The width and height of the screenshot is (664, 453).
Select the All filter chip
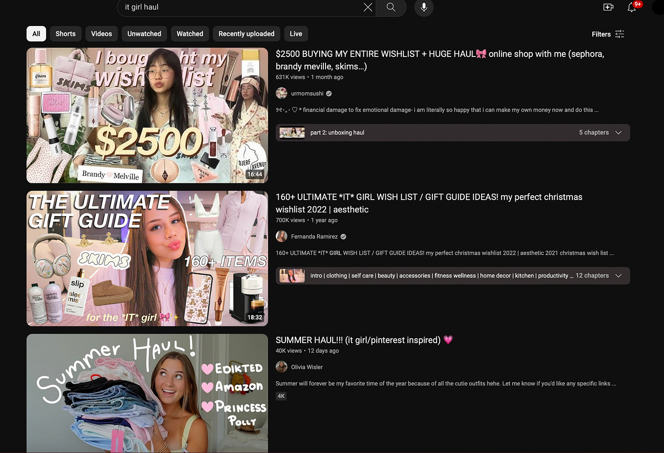pyautogui.click(x=36, y=34)
